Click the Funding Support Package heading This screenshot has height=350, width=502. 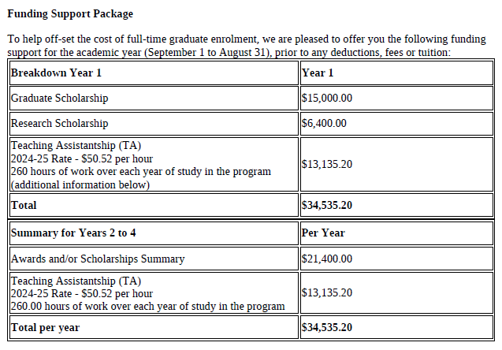[x=70, y=13]
